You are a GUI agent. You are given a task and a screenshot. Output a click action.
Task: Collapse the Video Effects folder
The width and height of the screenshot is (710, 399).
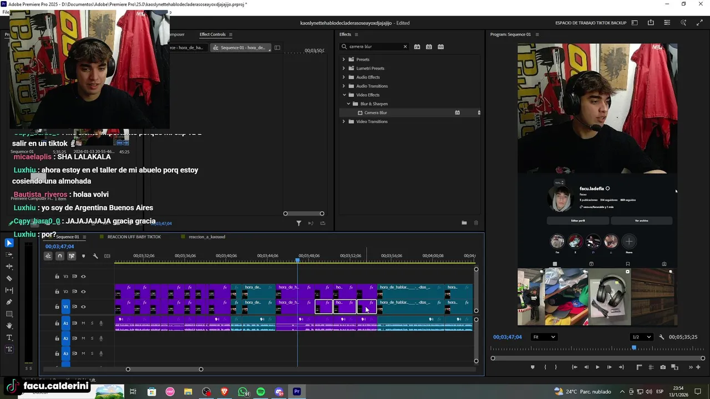coord(344,95)
